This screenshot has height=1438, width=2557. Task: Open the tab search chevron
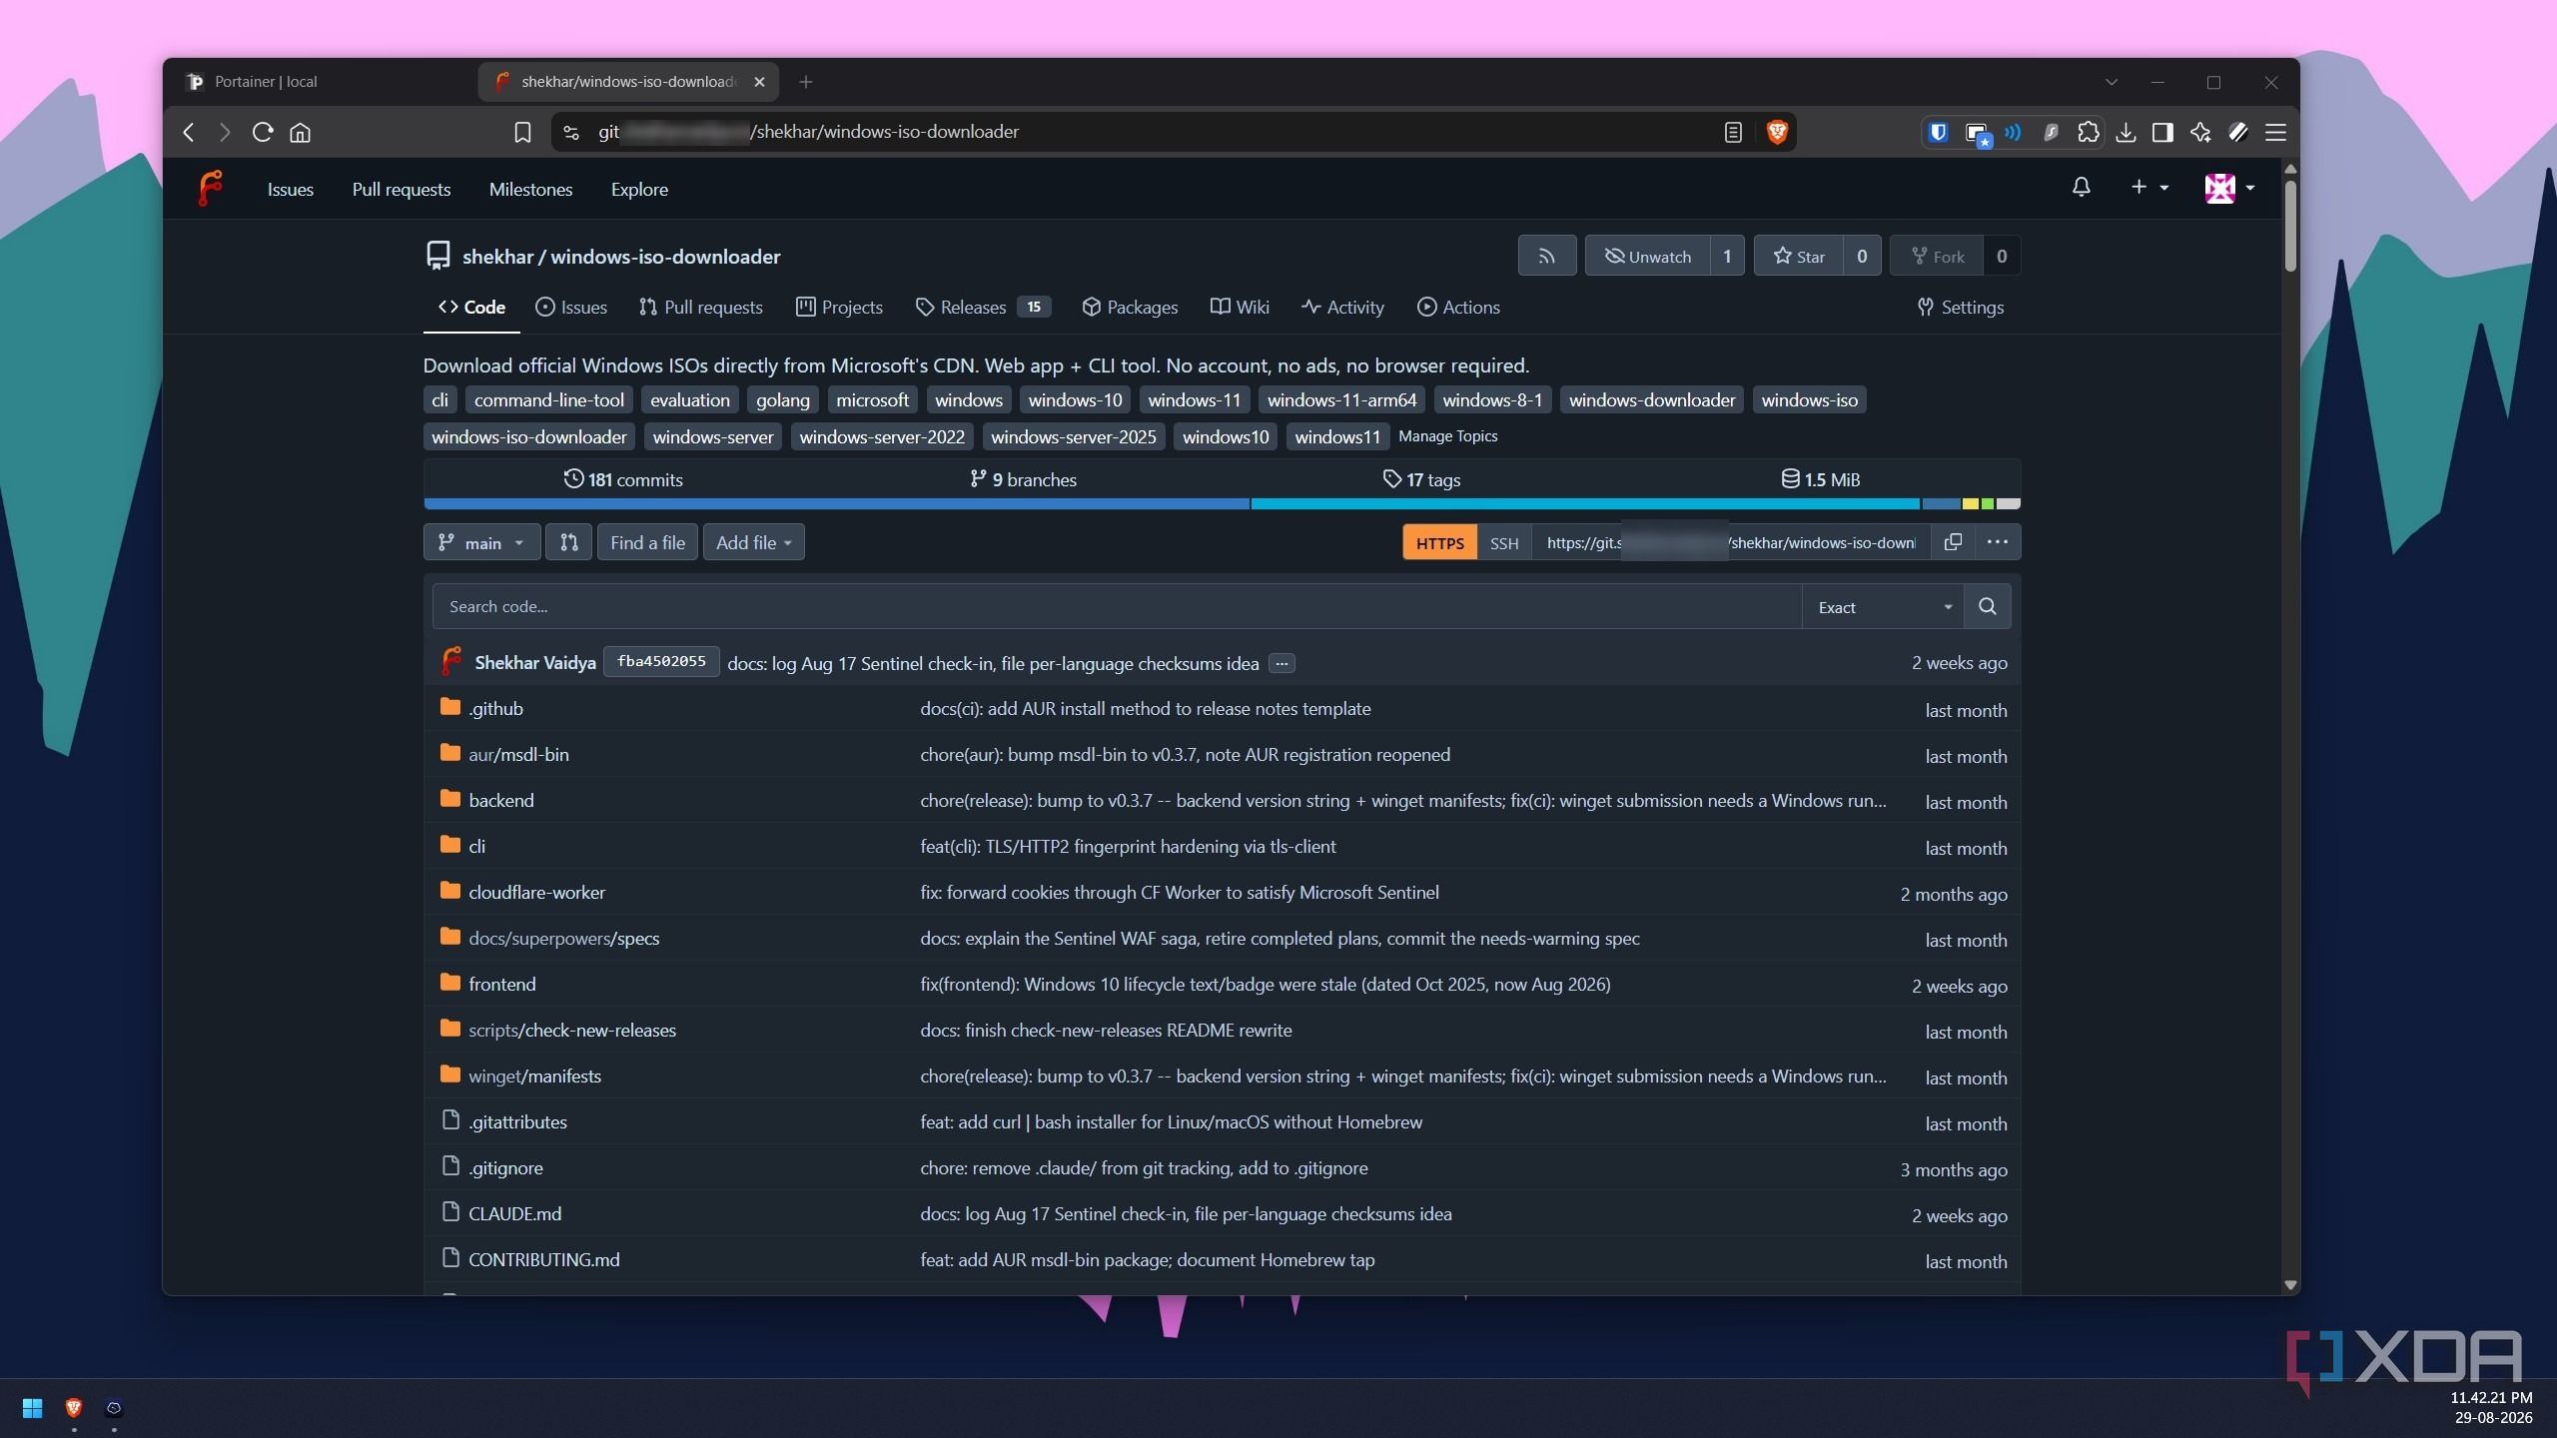point(2111,82)
